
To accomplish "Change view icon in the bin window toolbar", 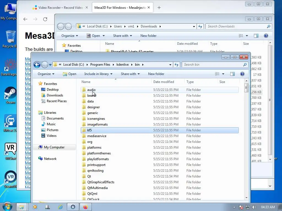I will [x=217, y=74].
